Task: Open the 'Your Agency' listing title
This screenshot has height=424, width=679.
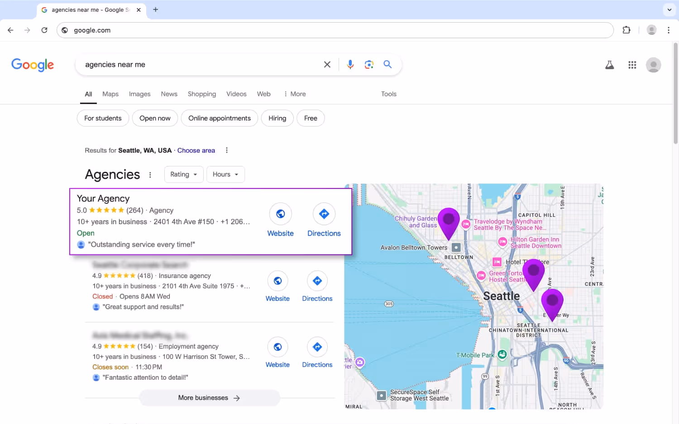Action: 103,198
